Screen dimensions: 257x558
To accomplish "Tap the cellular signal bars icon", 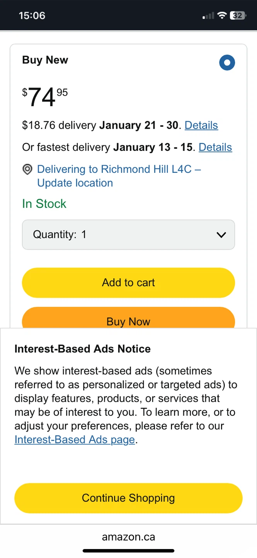I will pyautogui.click(x=208, y=16).
